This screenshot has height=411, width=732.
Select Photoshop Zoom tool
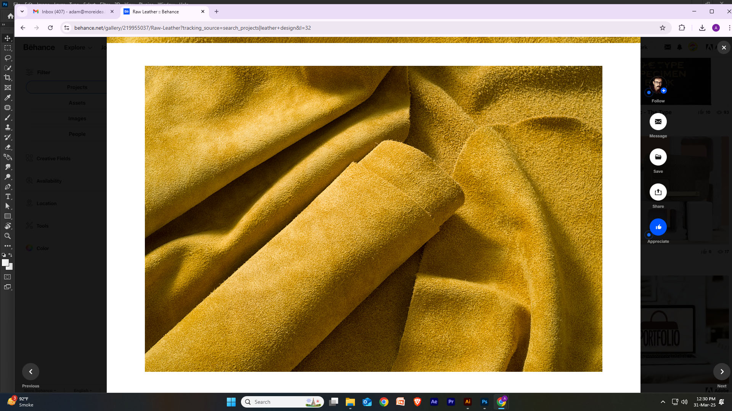8,236
